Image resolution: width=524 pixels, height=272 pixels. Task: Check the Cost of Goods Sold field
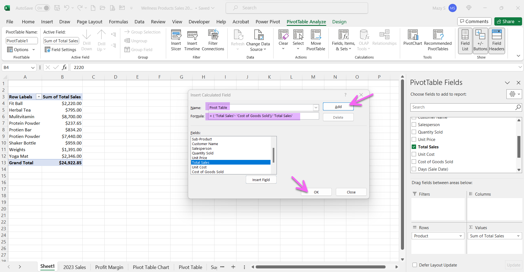tap(414, 162)
